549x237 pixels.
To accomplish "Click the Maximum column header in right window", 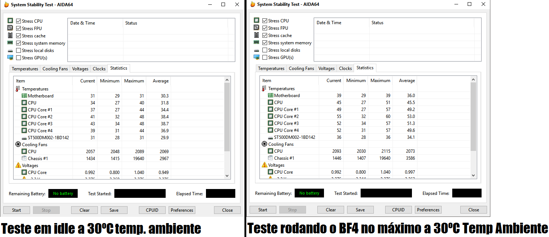I will click(x=380, y=81).
